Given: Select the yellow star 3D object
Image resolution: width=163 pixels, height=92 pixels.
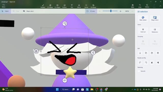Looking at the screenshot, I should pos(70,73).
